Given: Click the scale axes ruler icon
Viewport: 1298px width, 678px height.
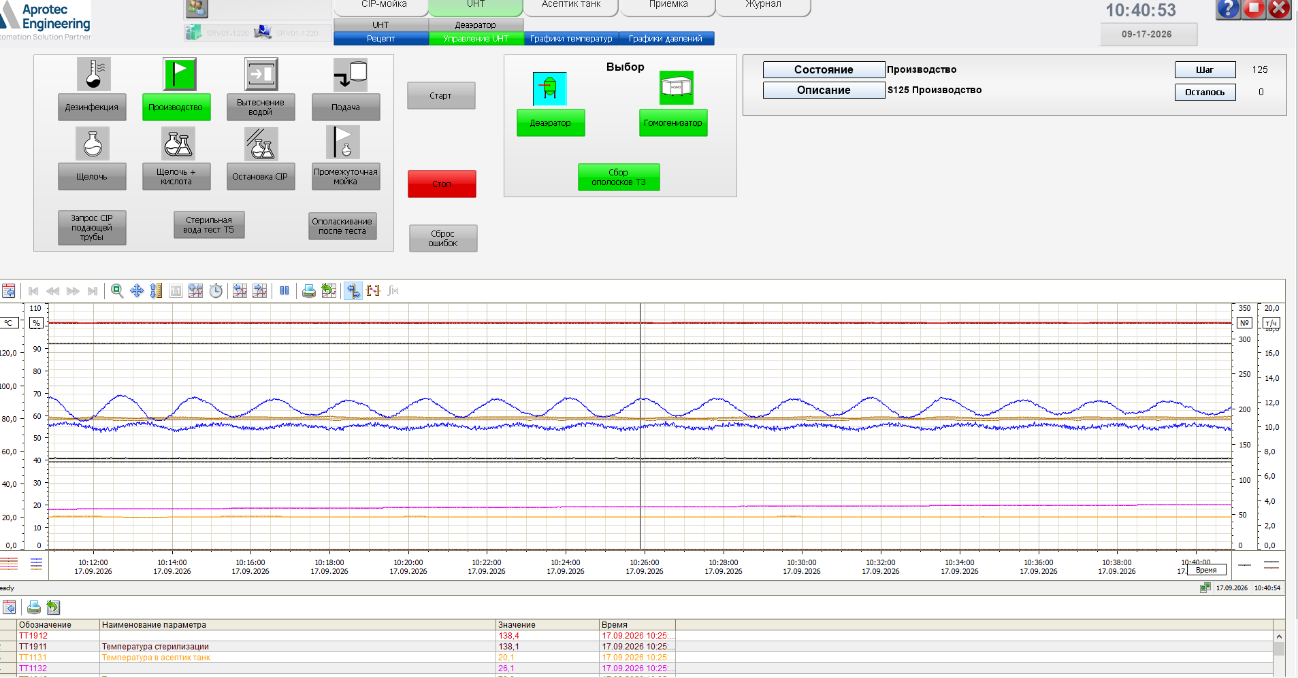Looking at the screenshot, I should [156, 291].
